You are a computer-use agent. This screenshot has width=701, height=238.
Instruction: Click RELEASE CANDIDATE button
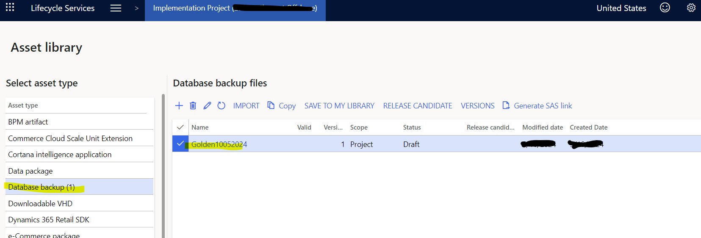pos(418,106)
